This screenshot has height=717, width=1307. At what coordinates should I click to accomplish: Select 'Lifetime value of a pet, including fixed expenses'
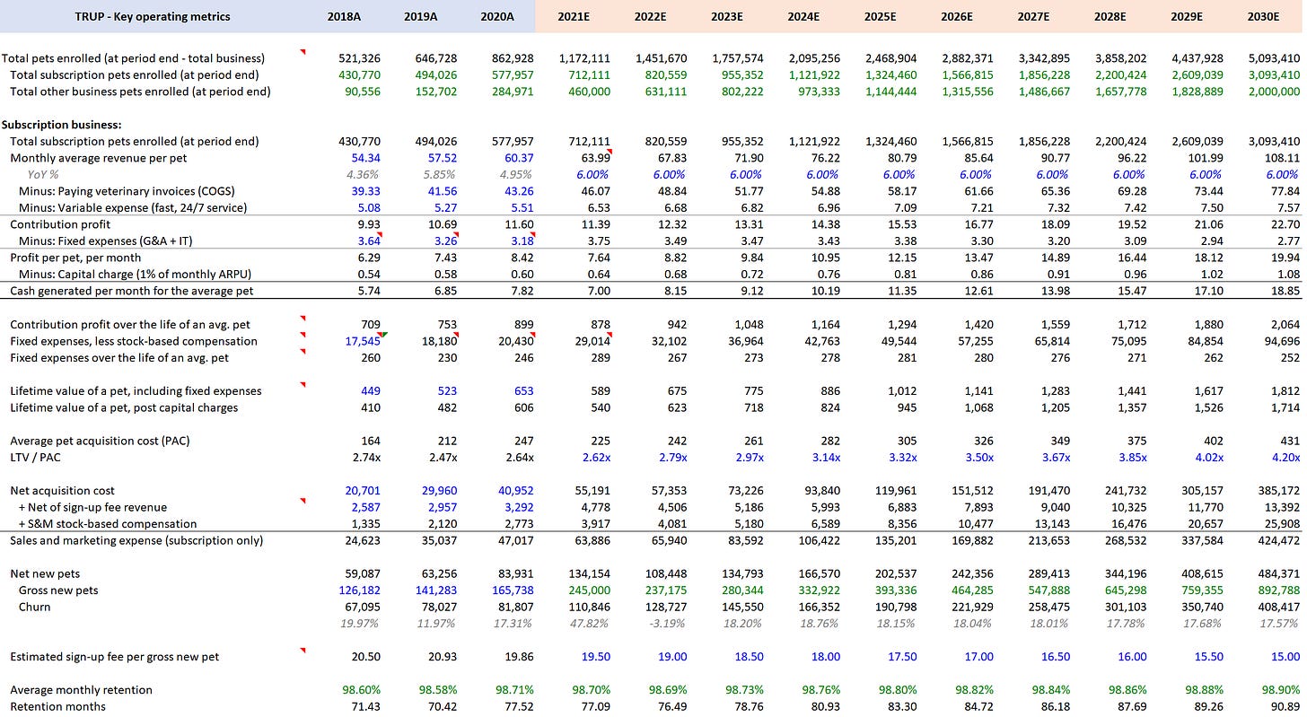[x=136, y=390]
